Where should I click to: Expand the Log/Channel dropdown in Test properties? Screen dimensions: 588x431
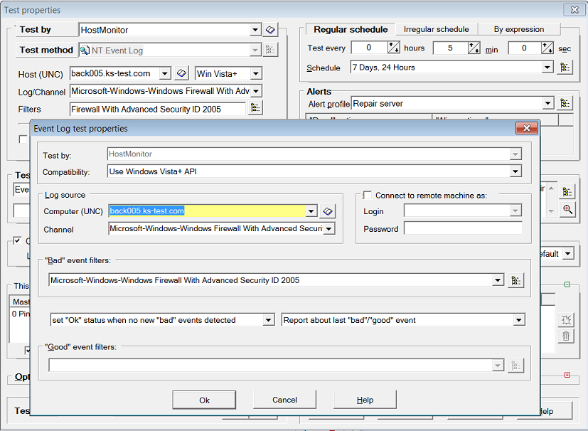click(x=256, y=91)
